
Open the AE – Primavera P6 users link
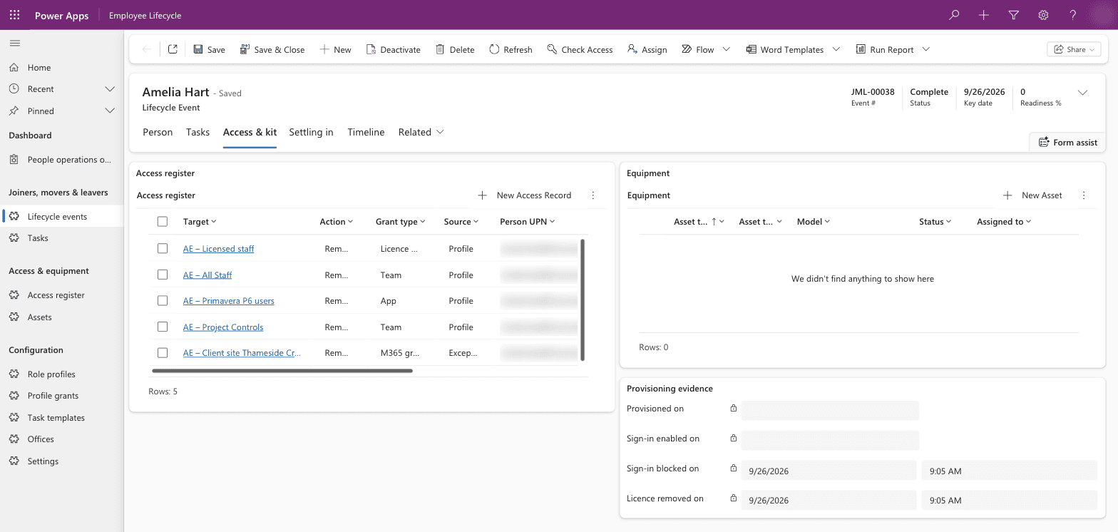(x=228, y=301)
